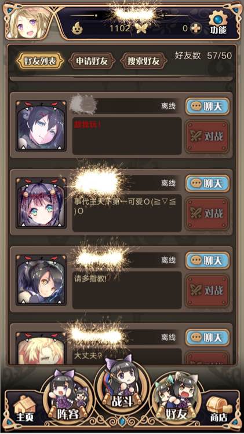This screenshot has width=244, height=434.
Task: Click 对战 for the first friend
Action: pyautogui.click(x=207, y=136)
